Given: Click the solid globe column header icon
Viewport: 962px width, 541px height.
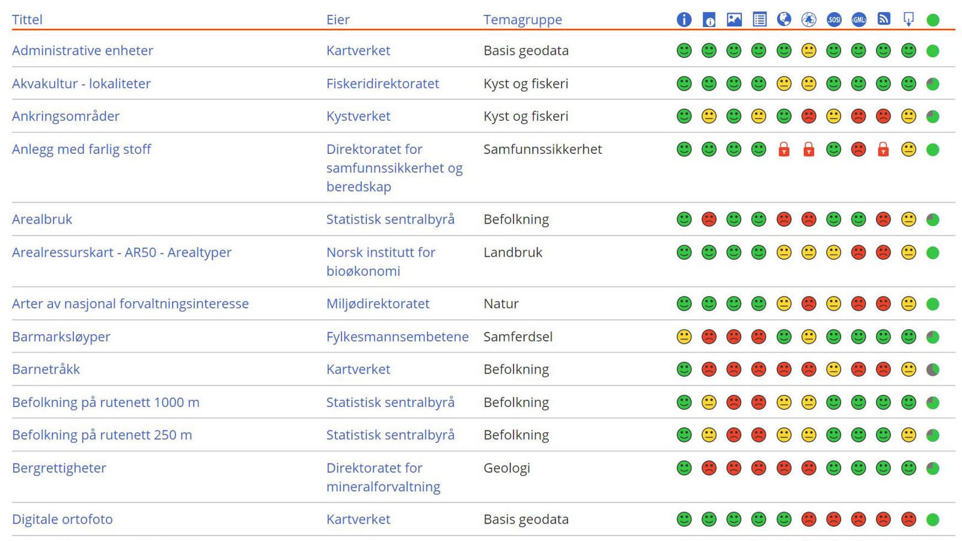Looking at the screenshot, I should pyautogui.click(x=783, y=20).
